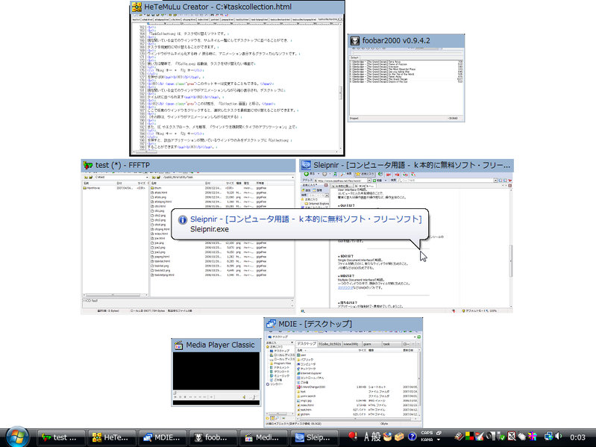
Task: Select the FFFTP test window thumbnail
Action: pos(188,237)
